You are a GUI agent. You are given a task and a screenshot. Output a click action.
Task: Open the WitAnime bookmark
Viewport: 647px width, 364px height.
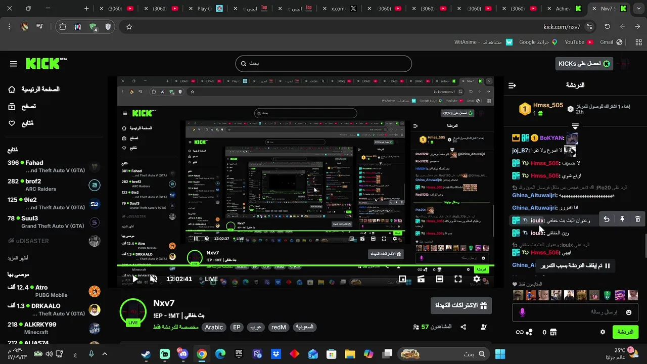click(x=484, y=42)
